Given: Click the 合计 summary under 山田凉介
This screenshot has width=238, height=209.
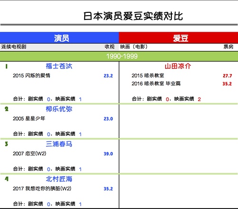Looking at the screenshot, I should (x=166, y=99).
